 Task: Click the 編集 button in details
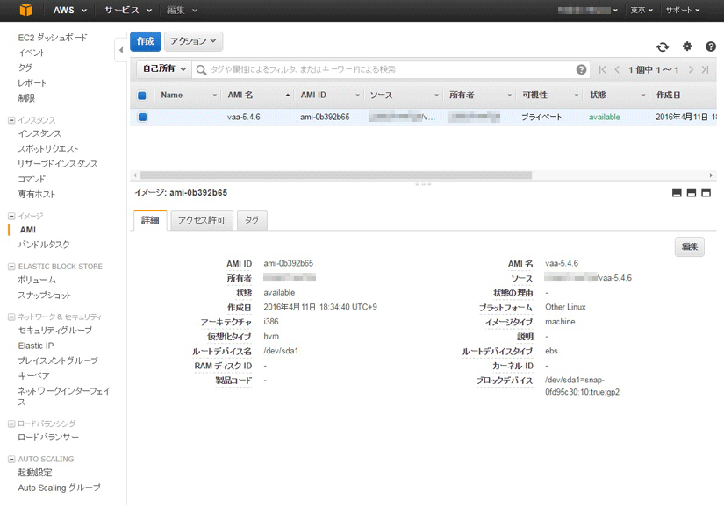pos(689,247)
